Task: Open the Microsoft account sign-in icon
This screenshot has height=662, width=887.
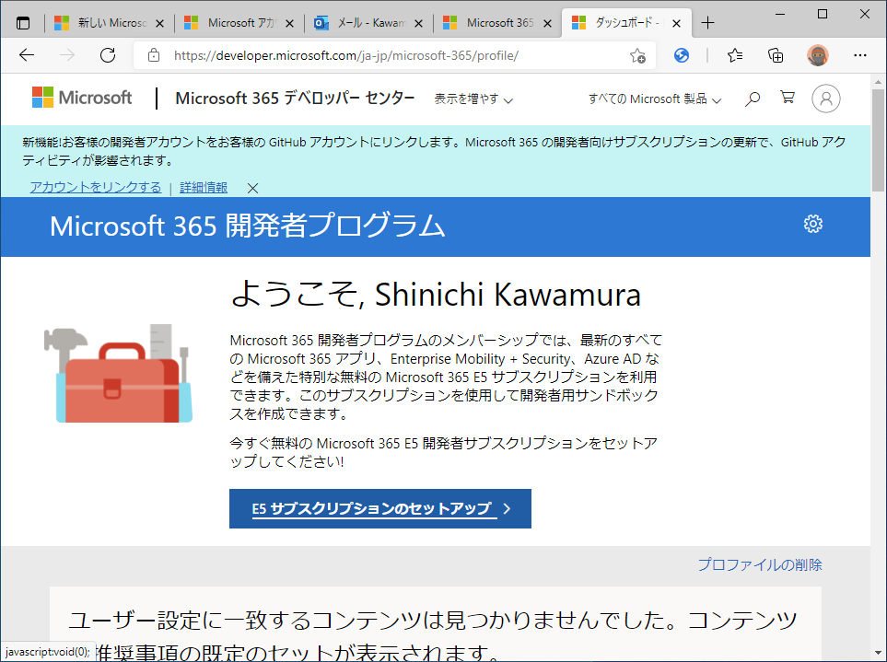Action: point(826,99)
